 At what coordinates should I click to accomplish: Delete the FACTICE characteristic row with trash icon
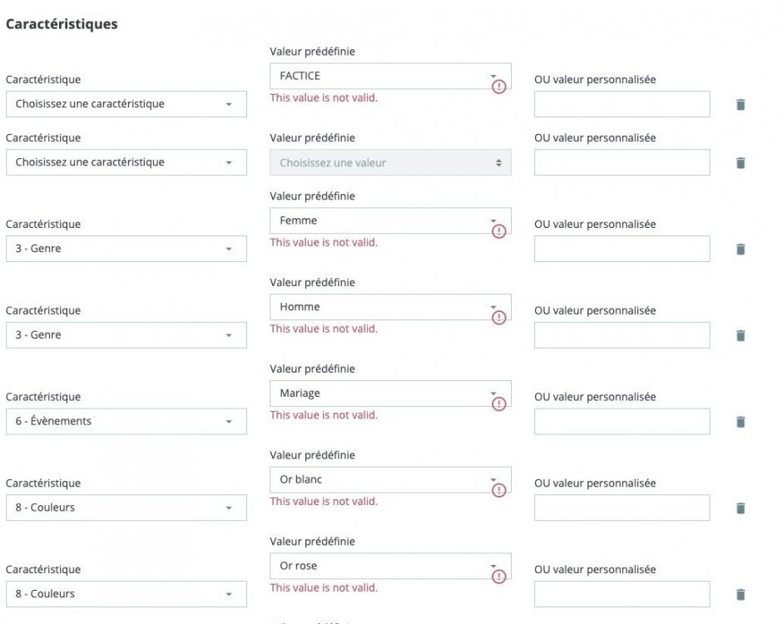click(x=740, y=105)
